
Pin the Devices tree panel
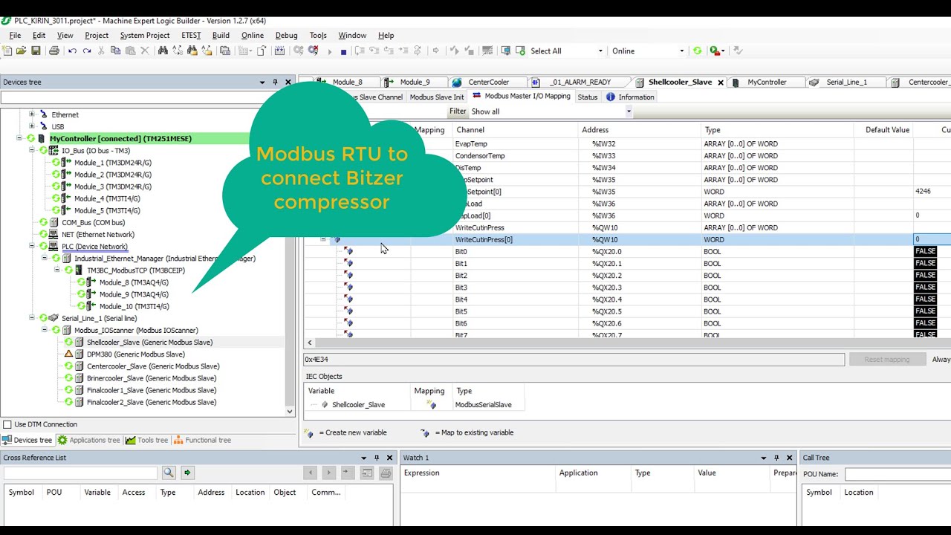pyautogui.click(x=275, y=82)
